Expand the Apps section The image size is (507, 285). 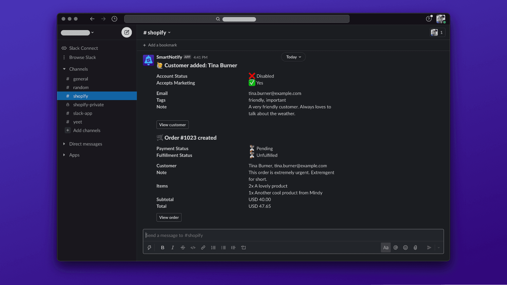tap(65, 155)
